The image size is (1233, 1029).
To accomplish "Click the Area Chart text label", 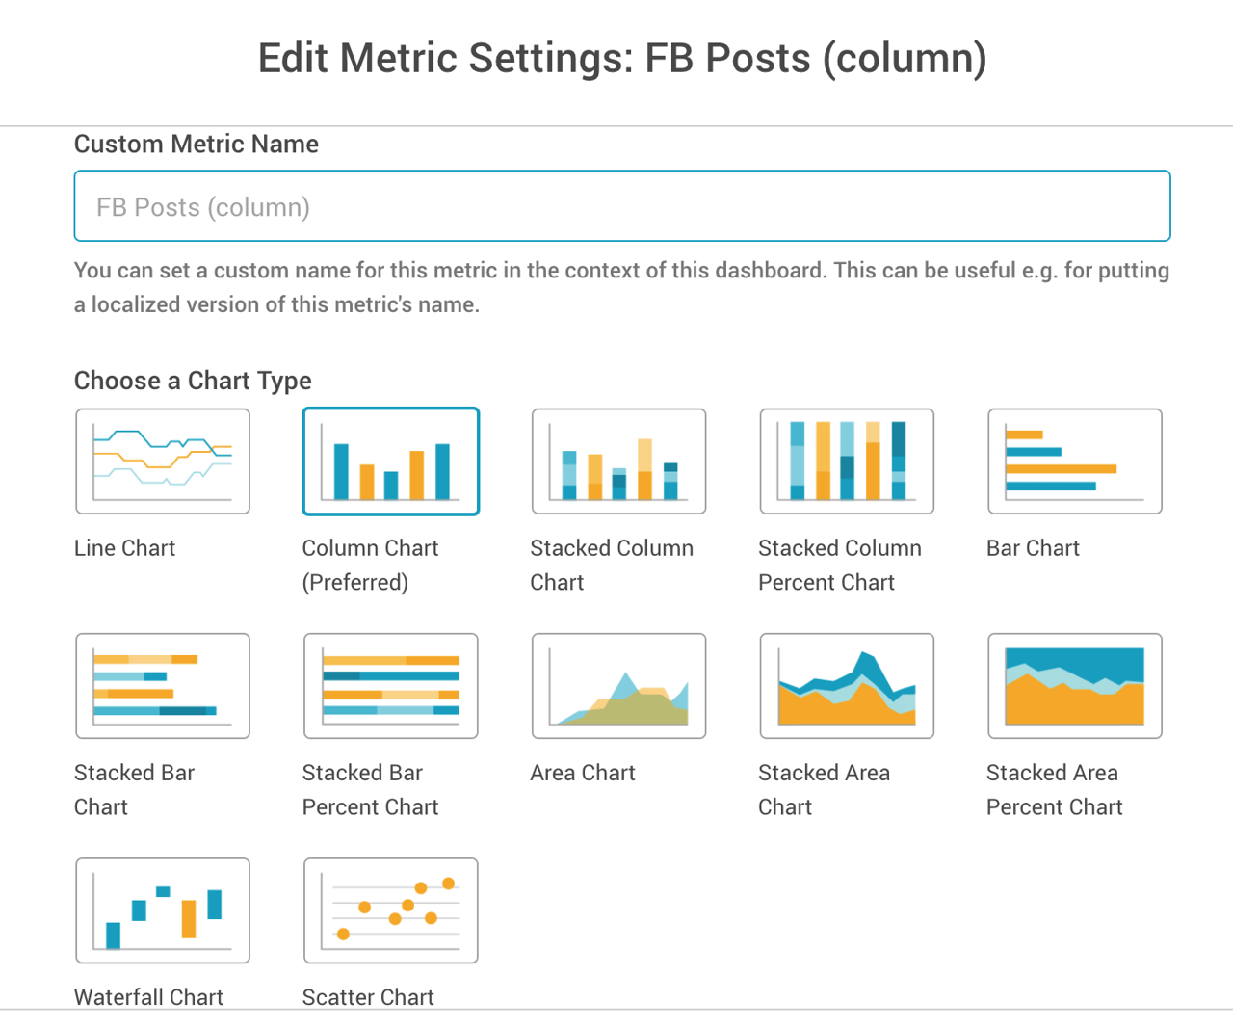I will [583, 773].
